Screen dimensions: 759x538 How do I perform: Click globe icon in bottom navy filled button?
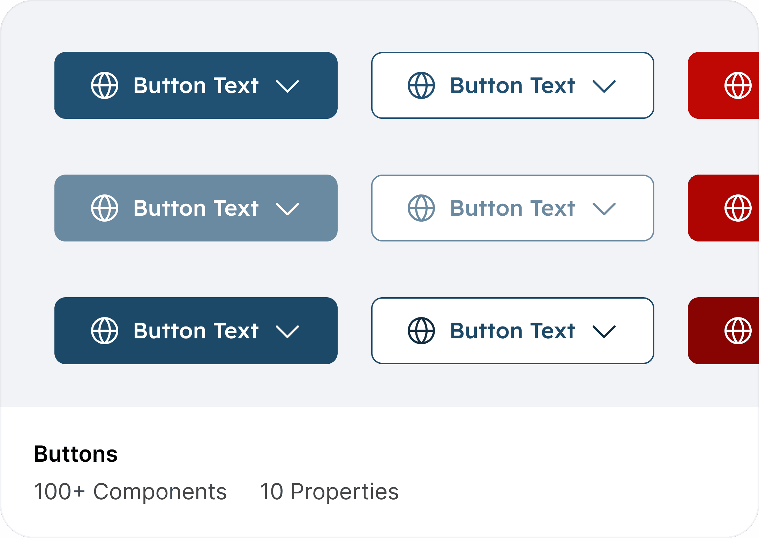pos(105,331)
